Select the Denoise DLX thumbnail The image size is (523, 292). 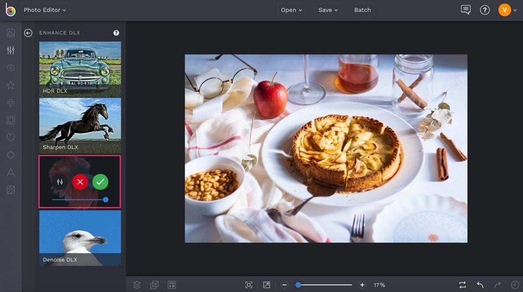point(80,238)
